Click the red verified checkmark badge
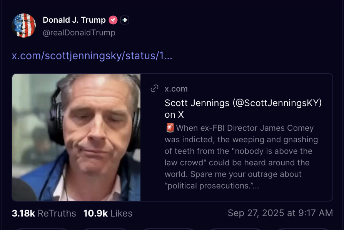This screenshot has height=230, width=344. pos(113,20)
